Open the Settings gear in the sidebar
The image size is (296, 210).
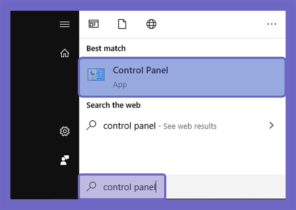[x=64, y=131]
